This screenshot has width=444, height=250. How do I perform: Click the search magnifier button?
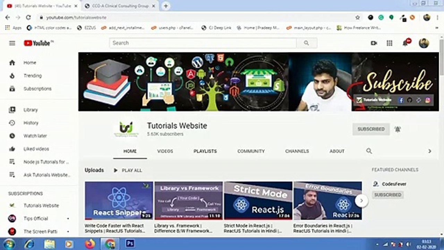tap(306, 43)
